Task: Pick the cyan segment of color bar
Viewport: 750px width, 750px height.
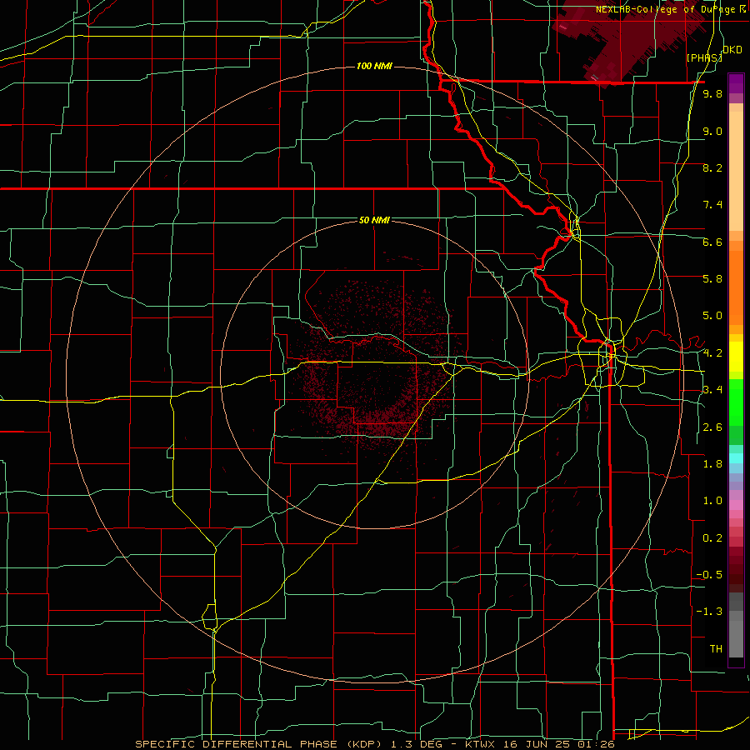Action: click(x=736, y=457)
